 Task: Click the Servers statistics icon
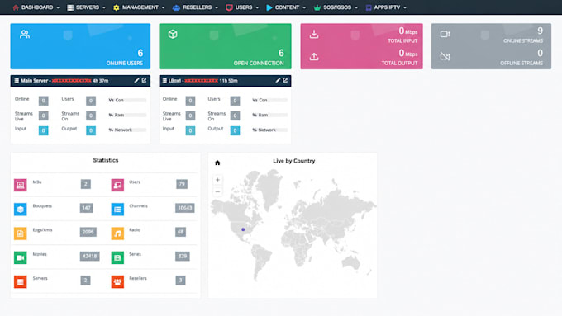point(21,281)
